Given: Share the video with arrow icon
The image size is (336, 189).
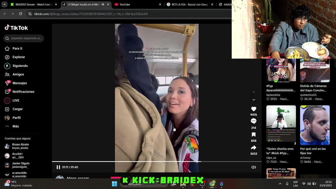Looking at the screenshot, I should click(254, 148).
